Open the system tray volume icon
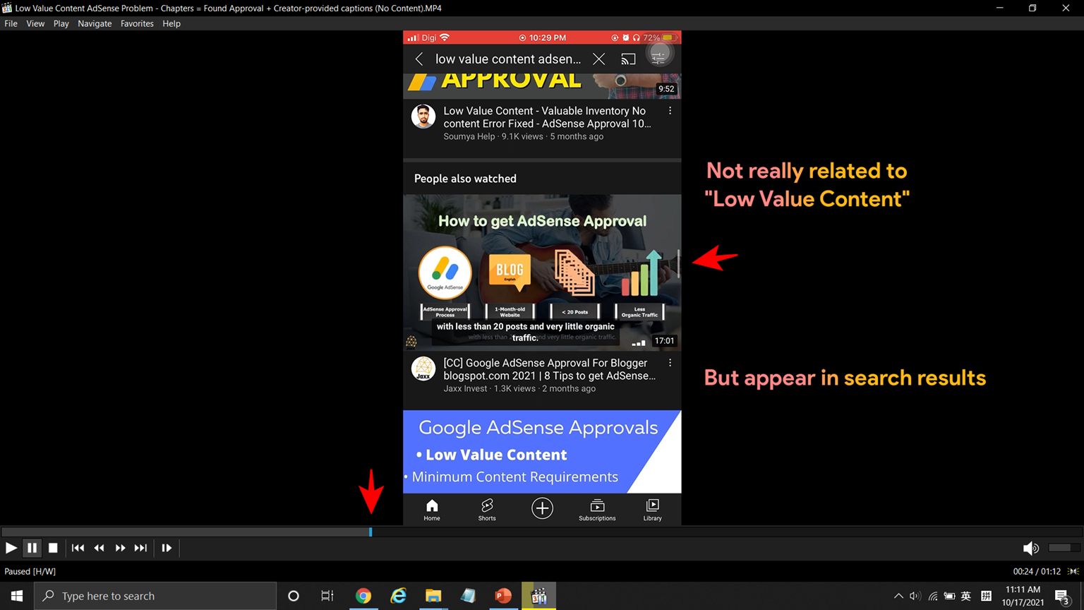Image resolution: width=1084 pixels, height=610 pixels. click(915, 596)
